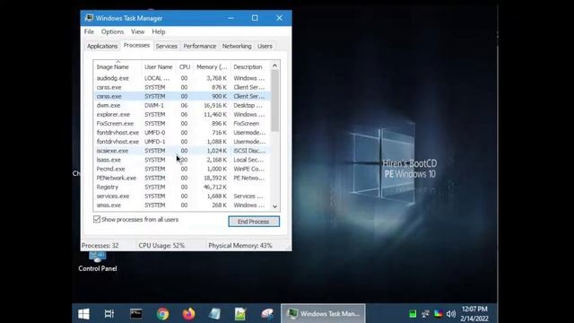Select the Registry process row

(x=182, y=188)
